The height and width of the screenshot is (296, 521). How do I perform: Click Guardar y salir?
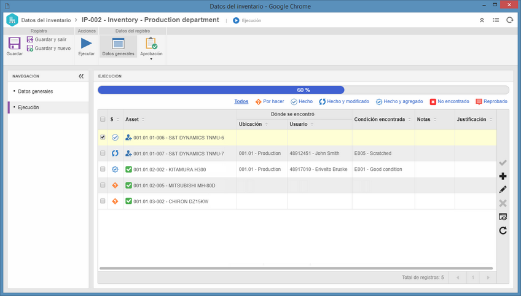point(47,39)
